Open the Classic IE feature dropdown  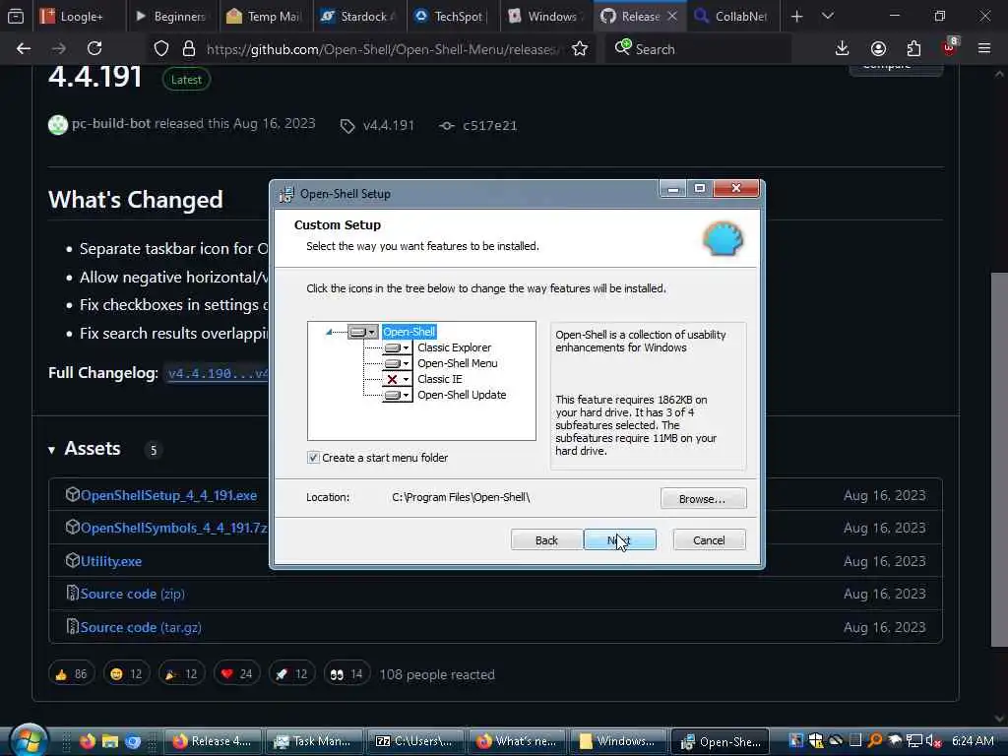[398, 379]
